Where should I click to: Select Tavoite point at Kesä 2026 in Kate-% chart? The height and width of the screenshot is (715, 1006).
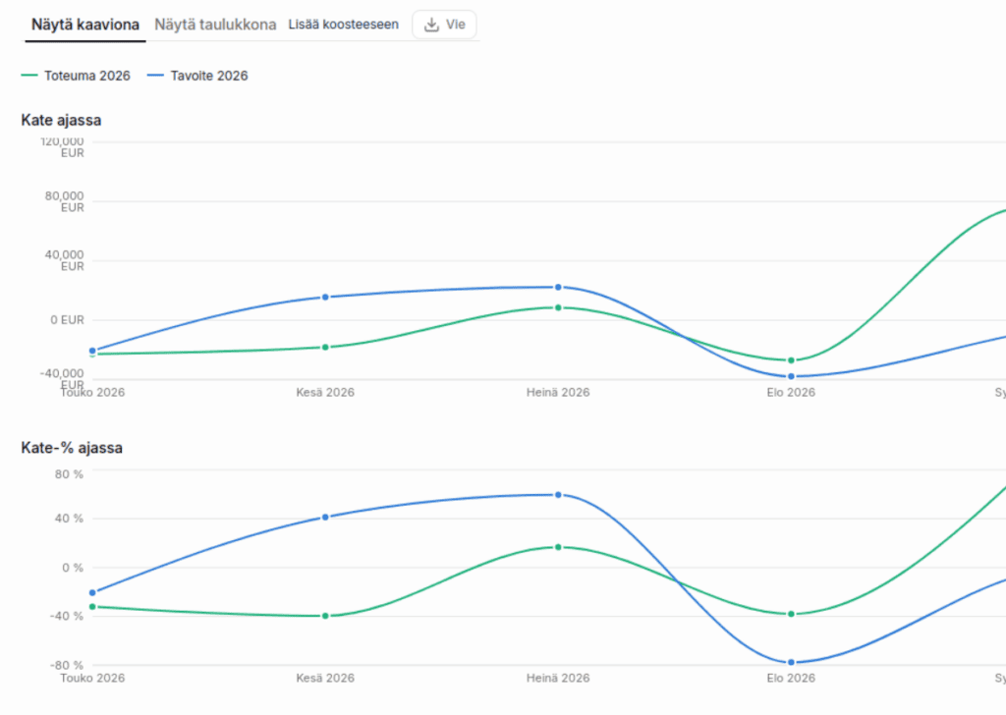point(325,517)
